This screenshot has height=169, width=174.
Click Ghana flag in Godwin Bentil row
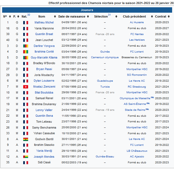(26, 139)
